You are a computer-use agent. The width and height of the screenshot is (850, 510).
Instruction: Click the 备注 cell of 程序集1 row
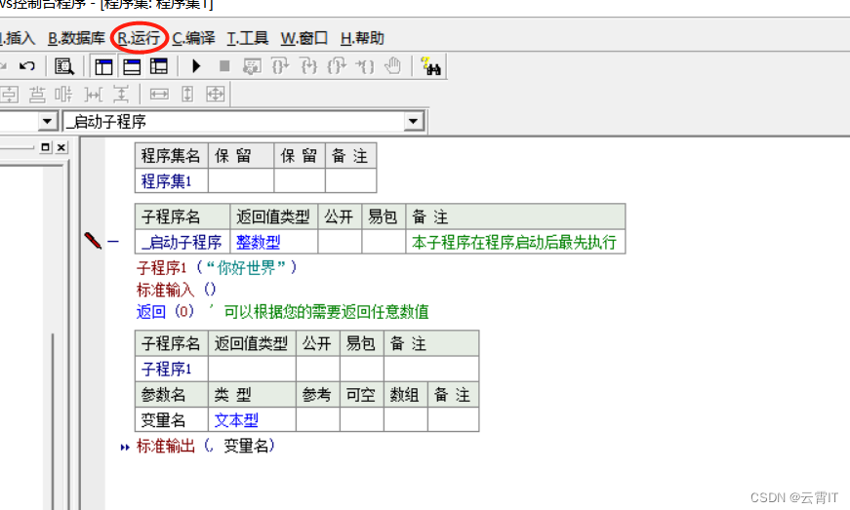click(350, 180)
